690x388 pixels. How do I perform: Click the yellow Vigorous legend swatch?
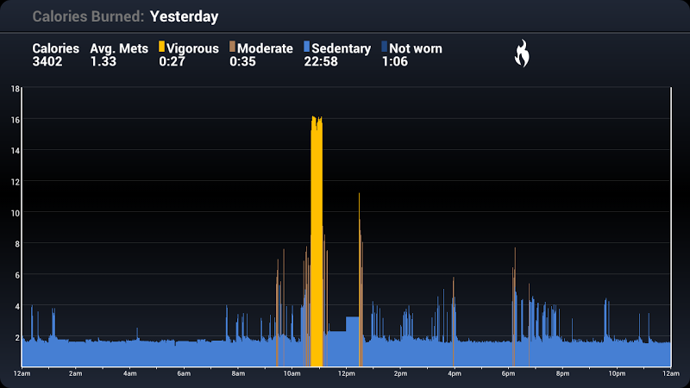click(x=162, y=47)
